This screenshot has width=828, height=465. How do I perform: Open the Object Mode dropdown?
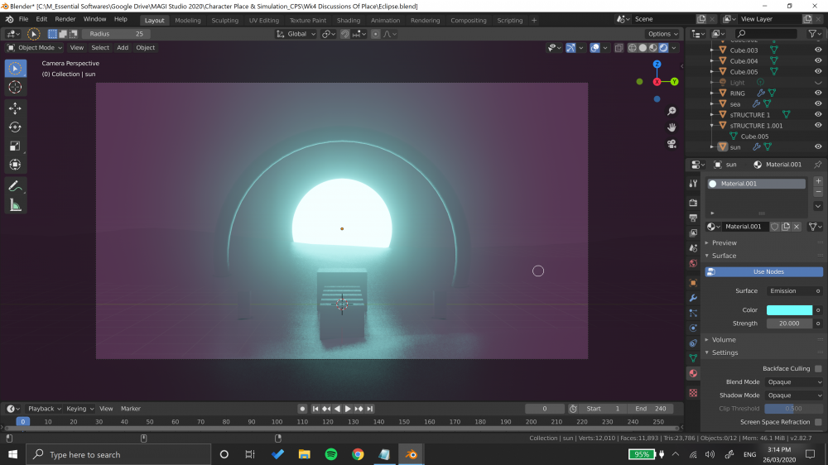coord(35,47)
